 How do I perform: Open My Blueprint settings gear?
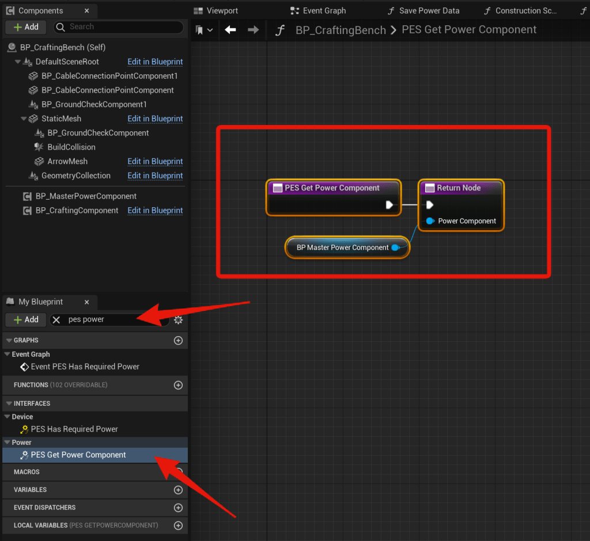pyautogui.click(x=179, y=320)
